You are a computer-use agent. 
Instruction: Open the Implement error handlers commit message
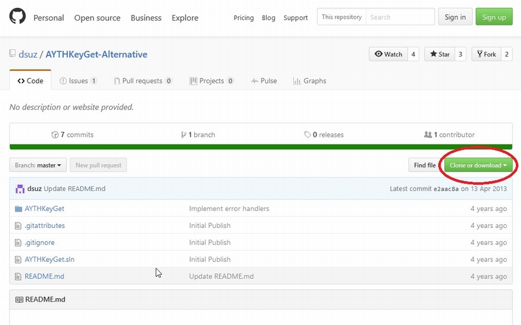click(229, 208)
